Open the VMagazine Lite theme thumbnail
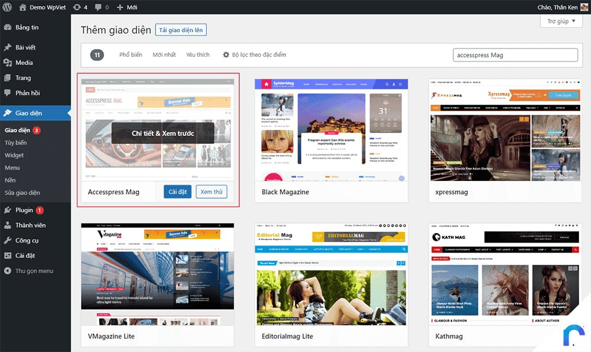 [158, 275]
